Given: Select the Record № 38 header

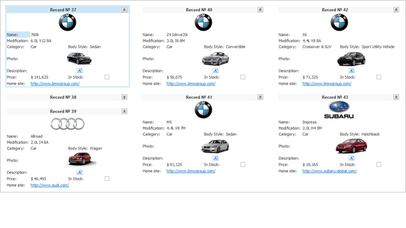Looking at the screenshot, I should pyautogui.click(x=67, y=97).
